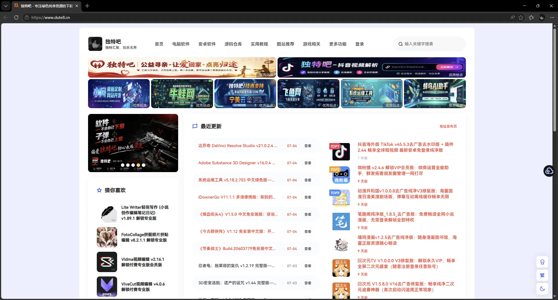Open new browser tab plus button
Screen dimensions: 558x300
click(87, 6)
